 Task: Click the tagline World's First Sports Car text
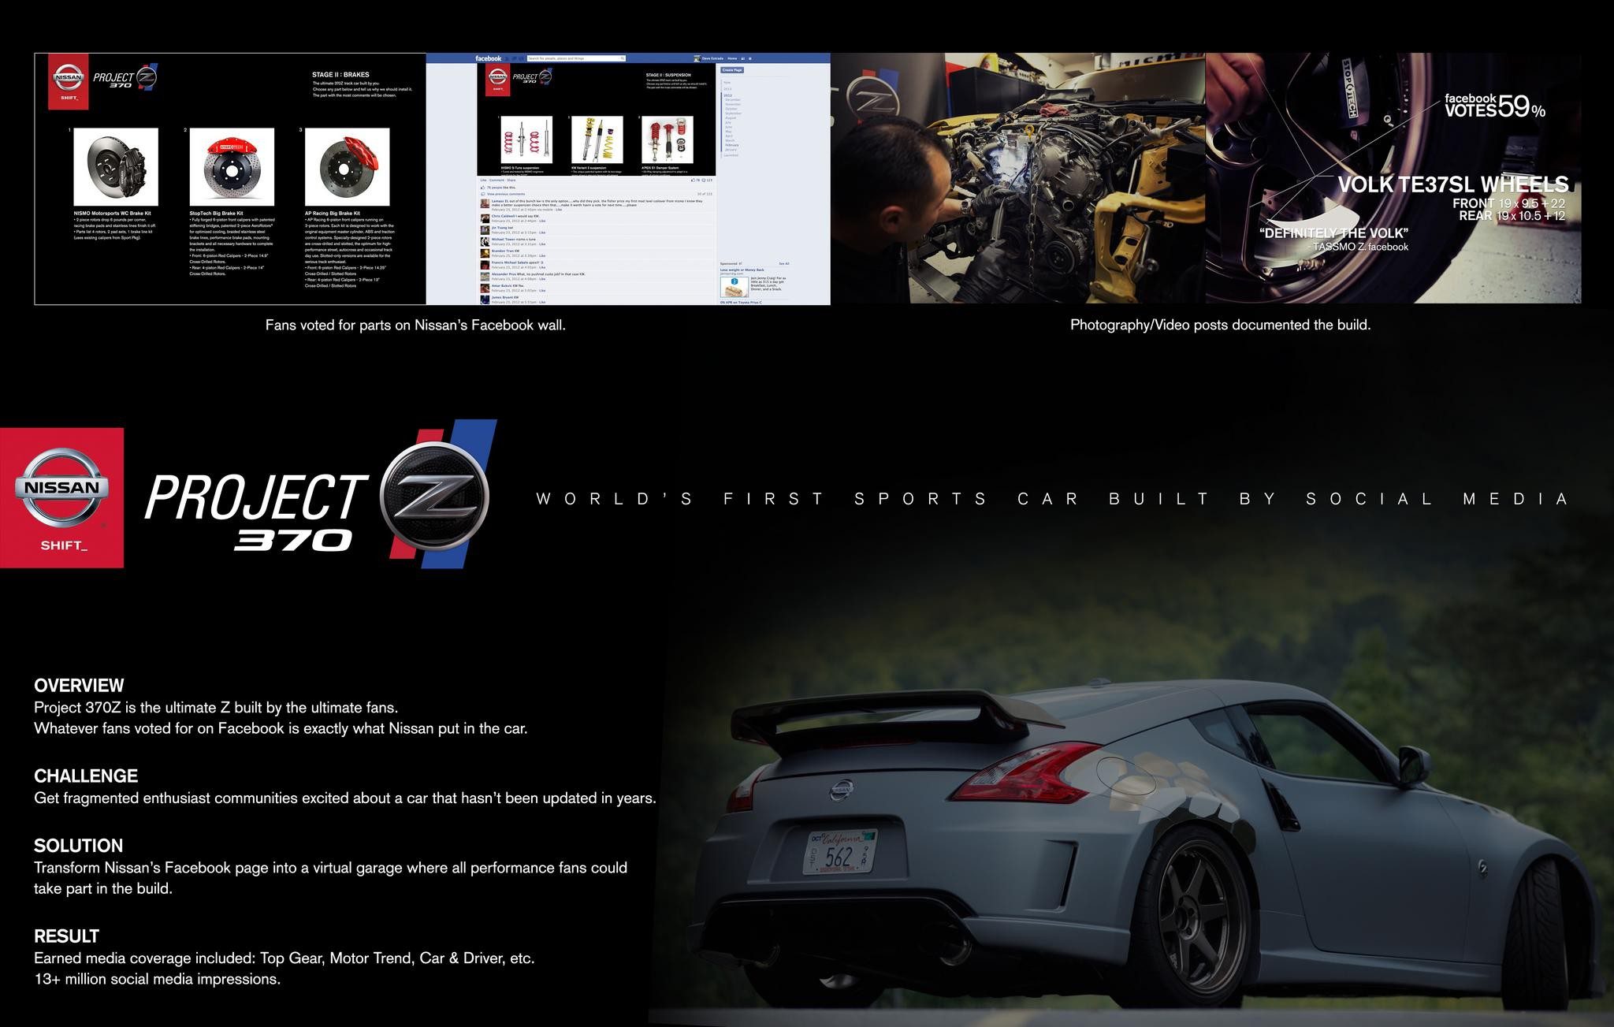point(1053,498)
